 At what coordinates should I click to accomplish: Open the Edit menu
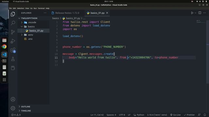[14, 8]
